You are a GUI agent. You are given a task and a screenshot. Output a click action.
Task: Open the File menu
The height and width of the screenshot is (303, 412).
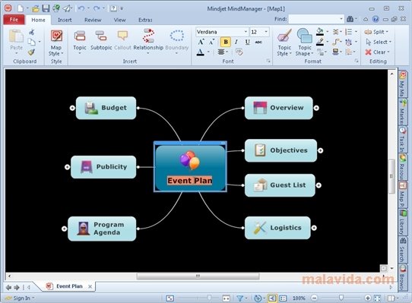(x=14, y=20)
